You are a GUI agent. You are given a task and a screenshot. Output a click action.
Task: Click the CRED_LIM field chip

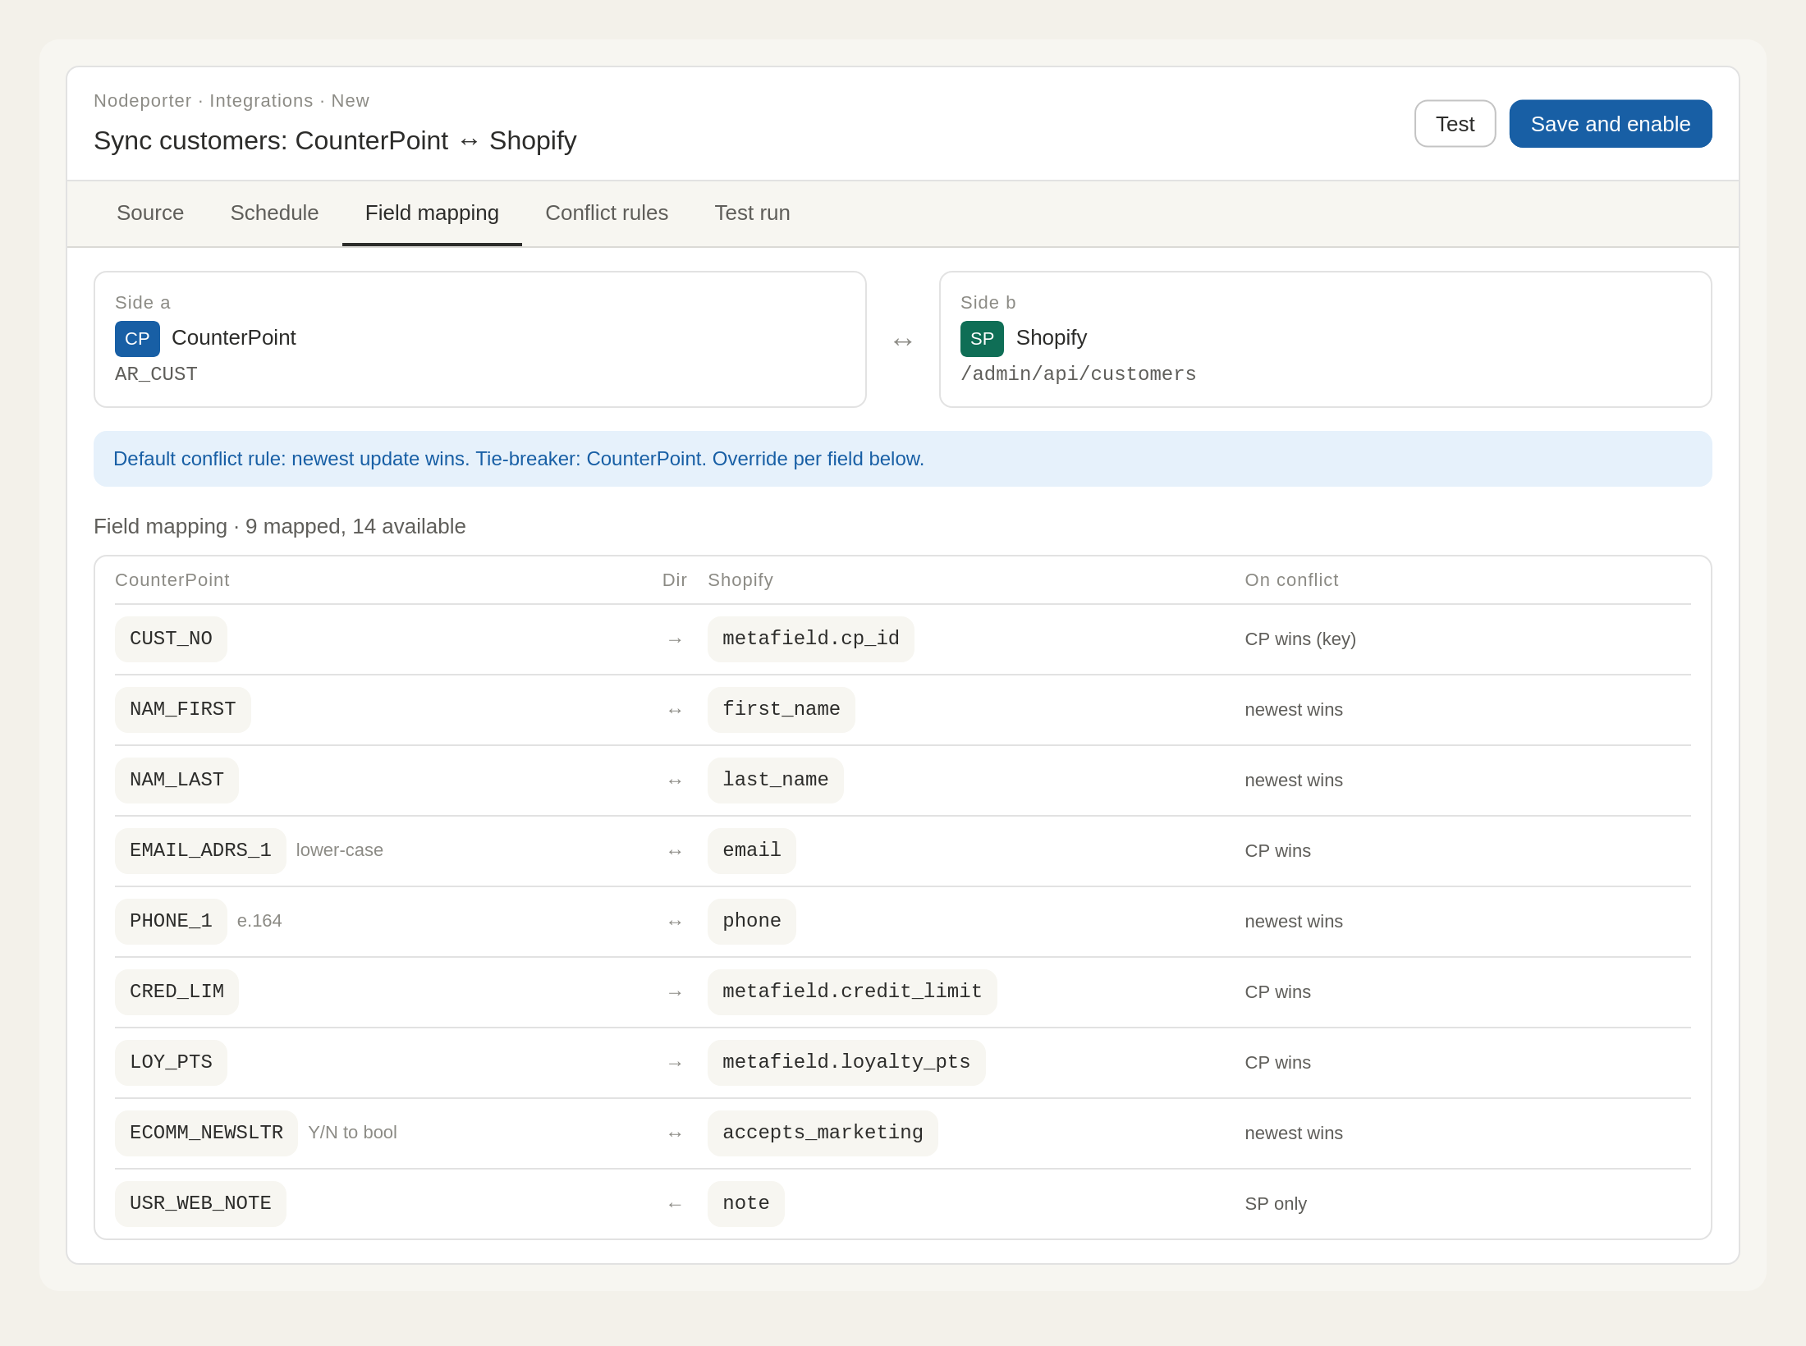click(x=176, y=991)
